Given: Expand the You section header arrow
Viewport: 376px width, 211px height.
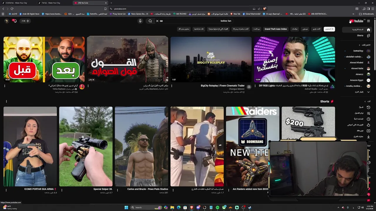Looking at the screenshot, I should tap(365, 101).
